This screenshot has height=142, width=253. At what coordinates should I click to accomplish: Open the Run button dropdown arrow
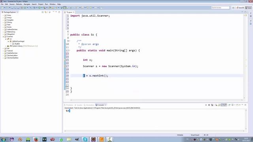[x=42, y=7]
